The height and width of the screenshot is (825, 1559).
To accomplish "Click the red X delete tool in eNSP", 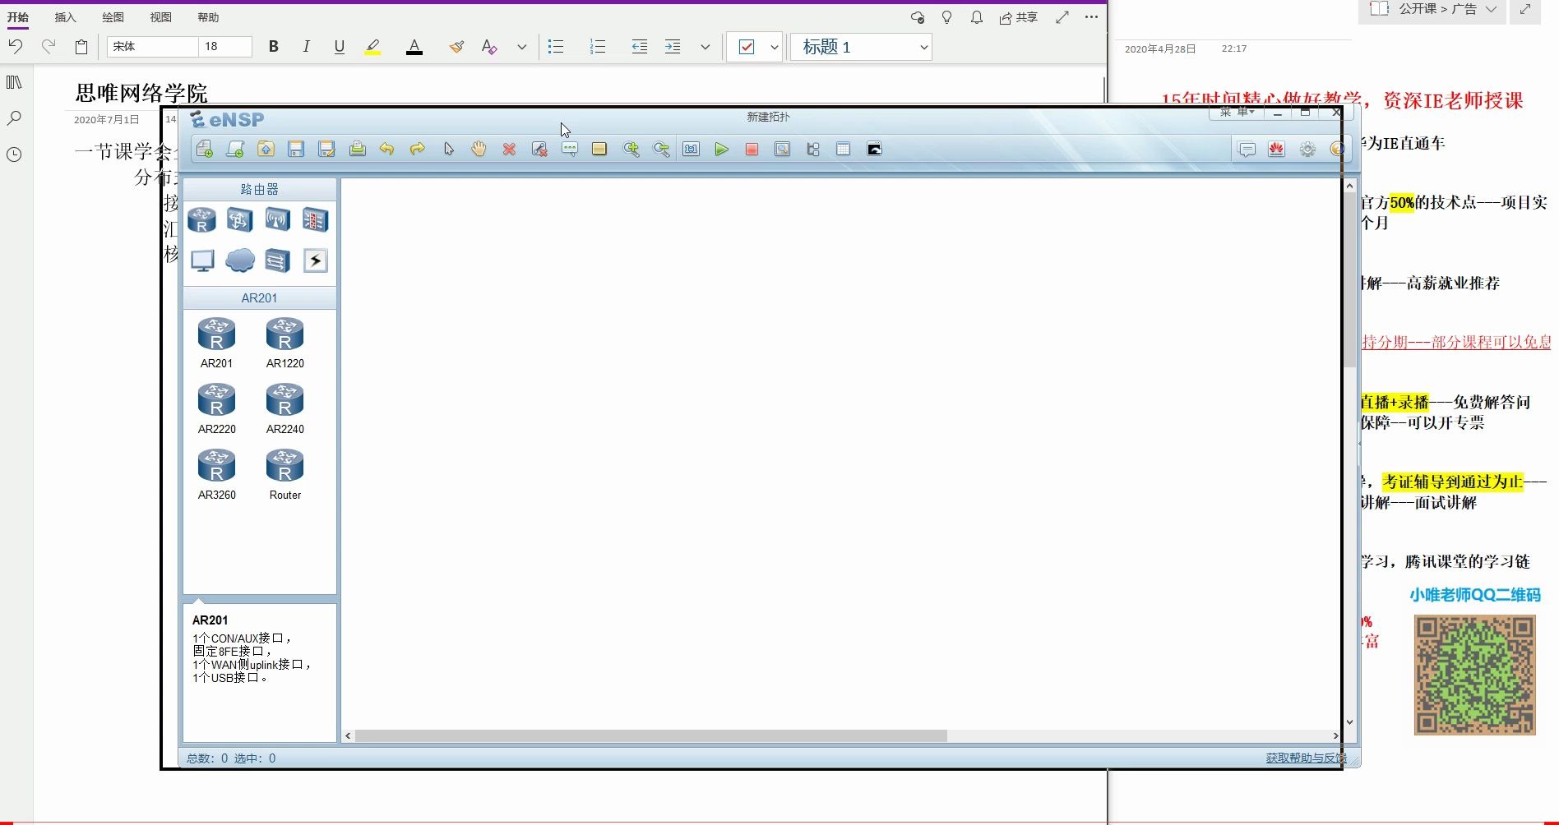I will pos(509,149).
